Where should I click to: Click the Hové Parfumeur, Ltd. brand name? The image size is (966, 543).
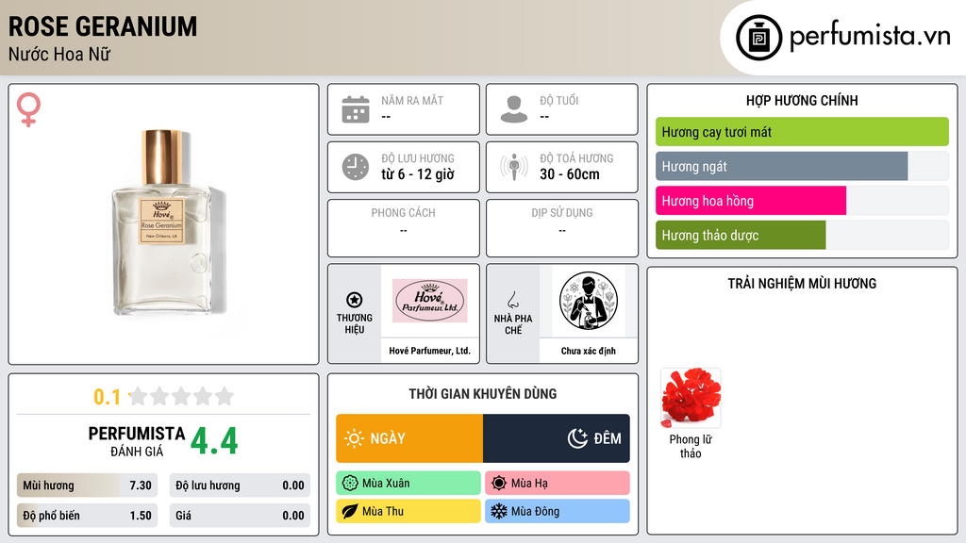coord(429,351)
